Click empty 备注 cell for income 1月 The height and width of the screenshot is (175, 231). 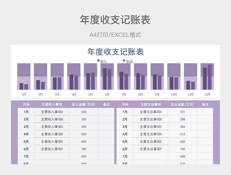tap(106, 112)
